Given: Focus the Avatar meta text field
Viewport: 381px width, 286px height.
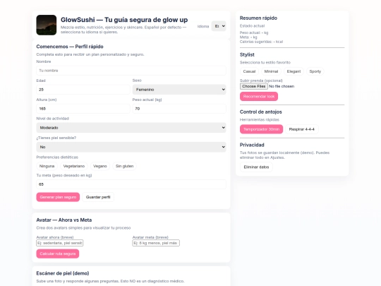Looking at the screenshot, I should click(156, 243).
